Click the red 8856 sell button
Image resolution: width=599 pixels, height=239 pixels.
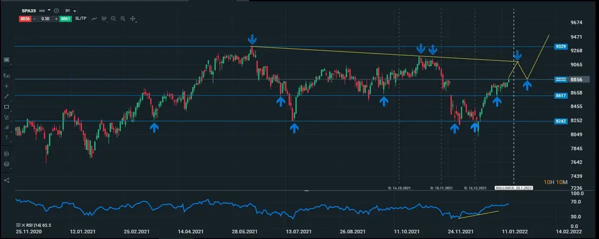pyautogui.click(x=25, y=18)
